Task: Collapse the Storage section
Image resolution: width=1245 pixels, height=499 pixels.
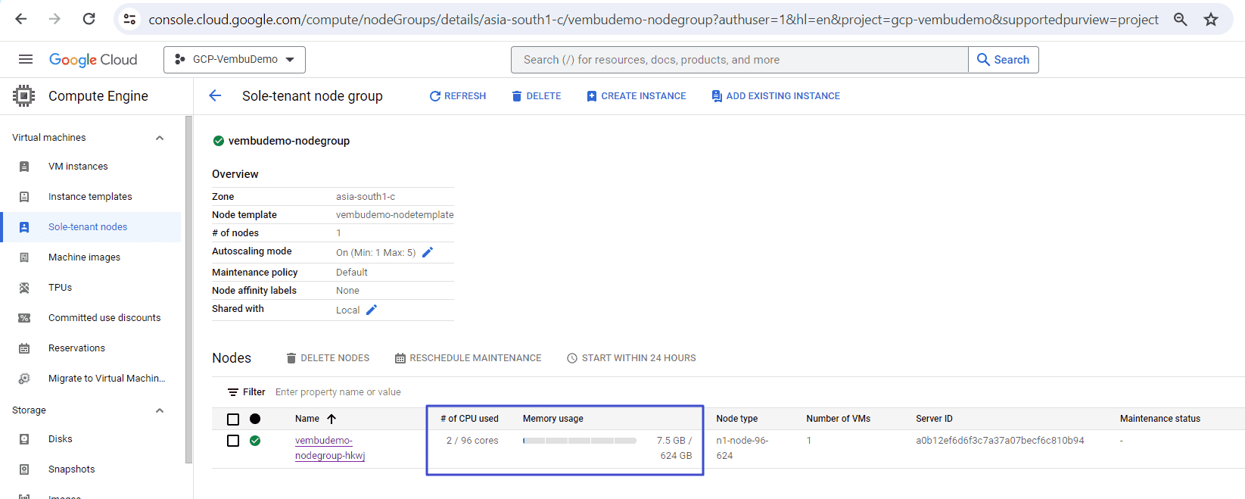Action: (x=160, y=410)
